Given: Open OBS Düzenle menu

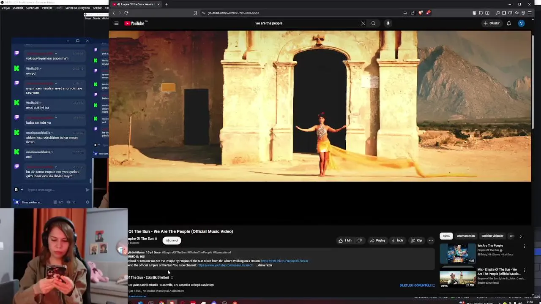Looking at the screenshot, I should [18, 8].
